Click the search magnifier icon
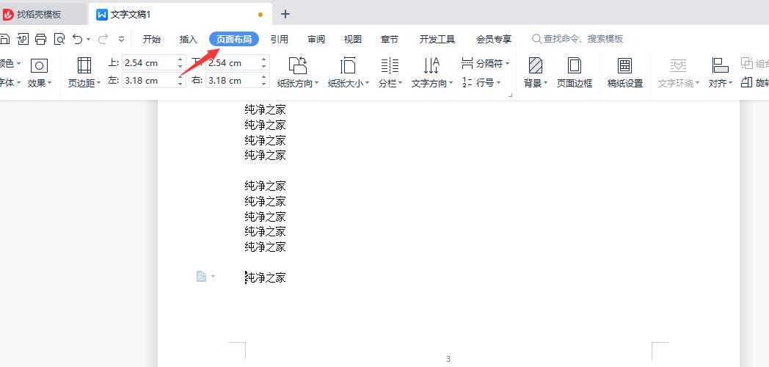Screen dimensions: 769x367 point(537,39)
